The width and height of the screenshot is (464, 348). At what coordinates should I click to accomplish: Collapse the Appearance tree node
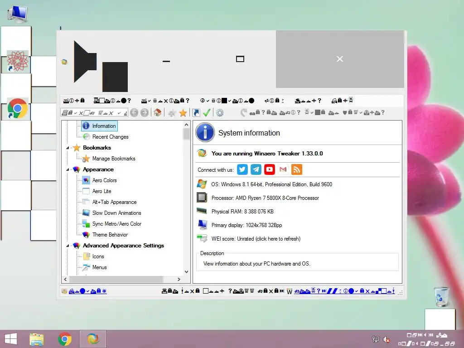coord(68,169)
